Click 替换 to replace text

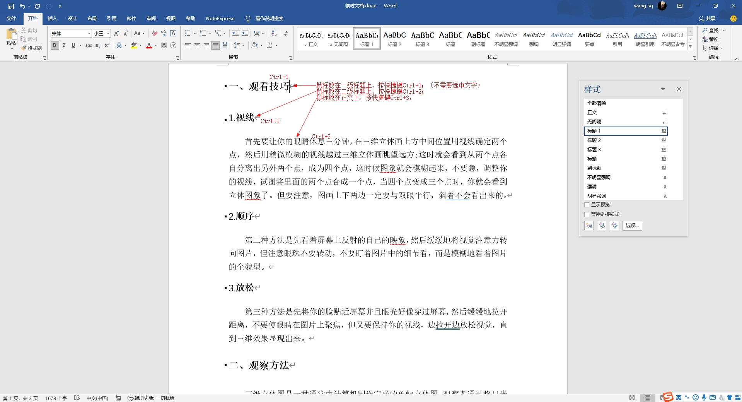[711, 39]
